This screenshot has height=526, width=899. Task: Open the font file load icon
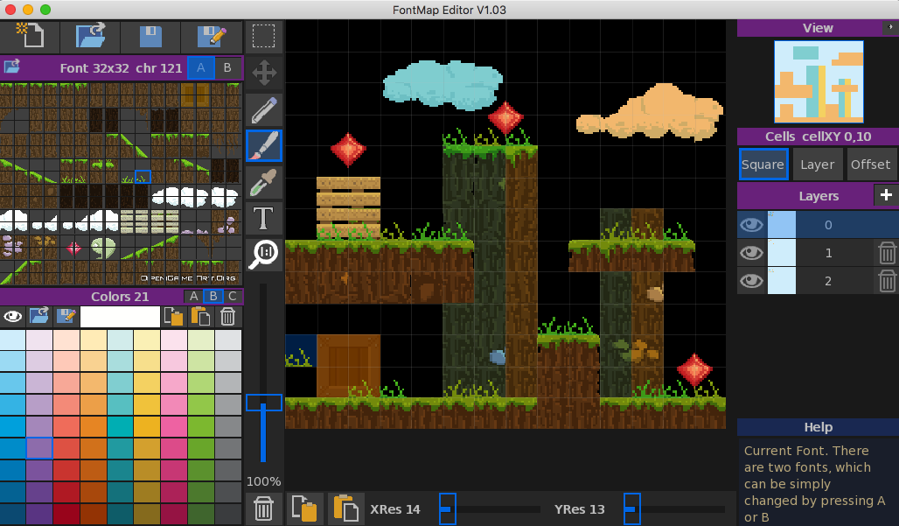point(12,67)
